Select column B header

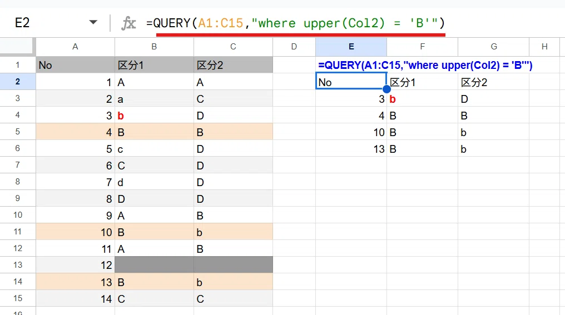coord(154,47)
